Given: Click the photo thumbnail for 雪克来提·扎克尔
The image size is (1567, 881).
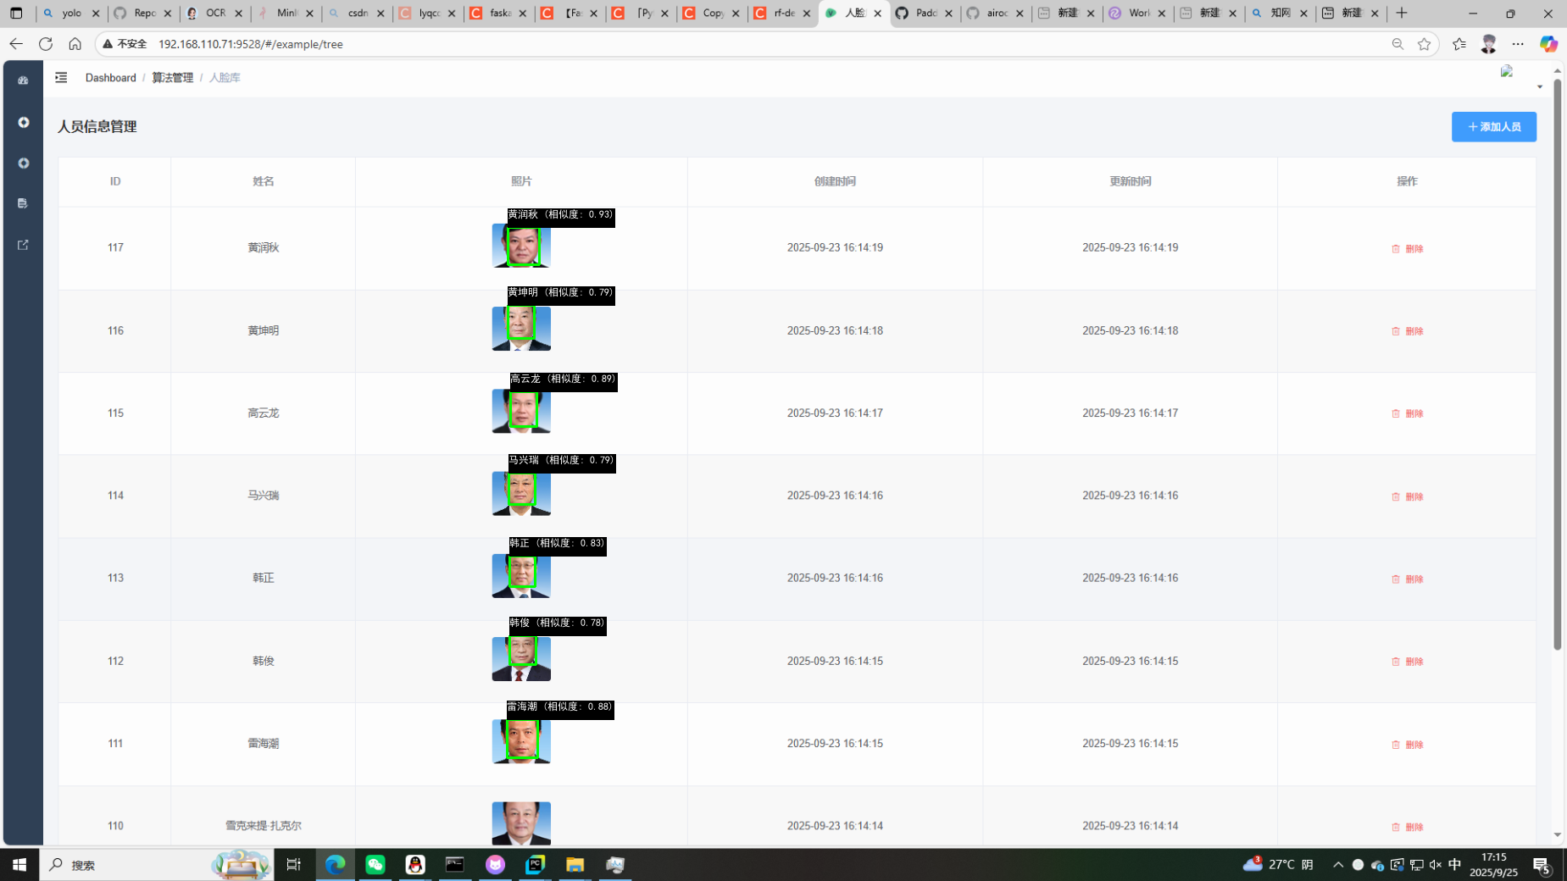Looking at the screenshot, I should [x=521, y=823].
